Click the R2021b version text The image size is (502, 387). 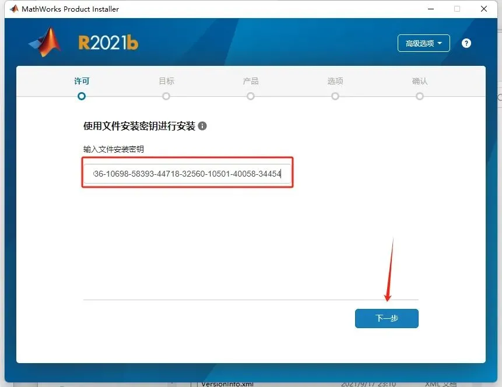click(108, 43)
